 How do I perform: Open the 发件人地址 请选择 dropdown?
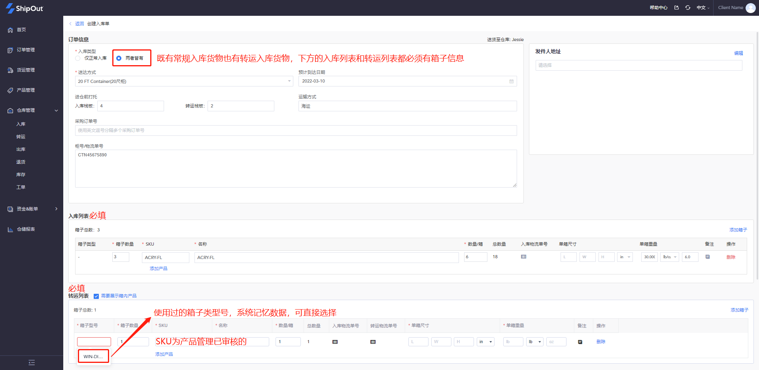click(638, 65)
